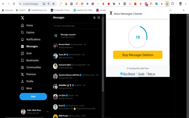
Task: Click Stop Messages Deletion button
Action: [x=138, y=55]
